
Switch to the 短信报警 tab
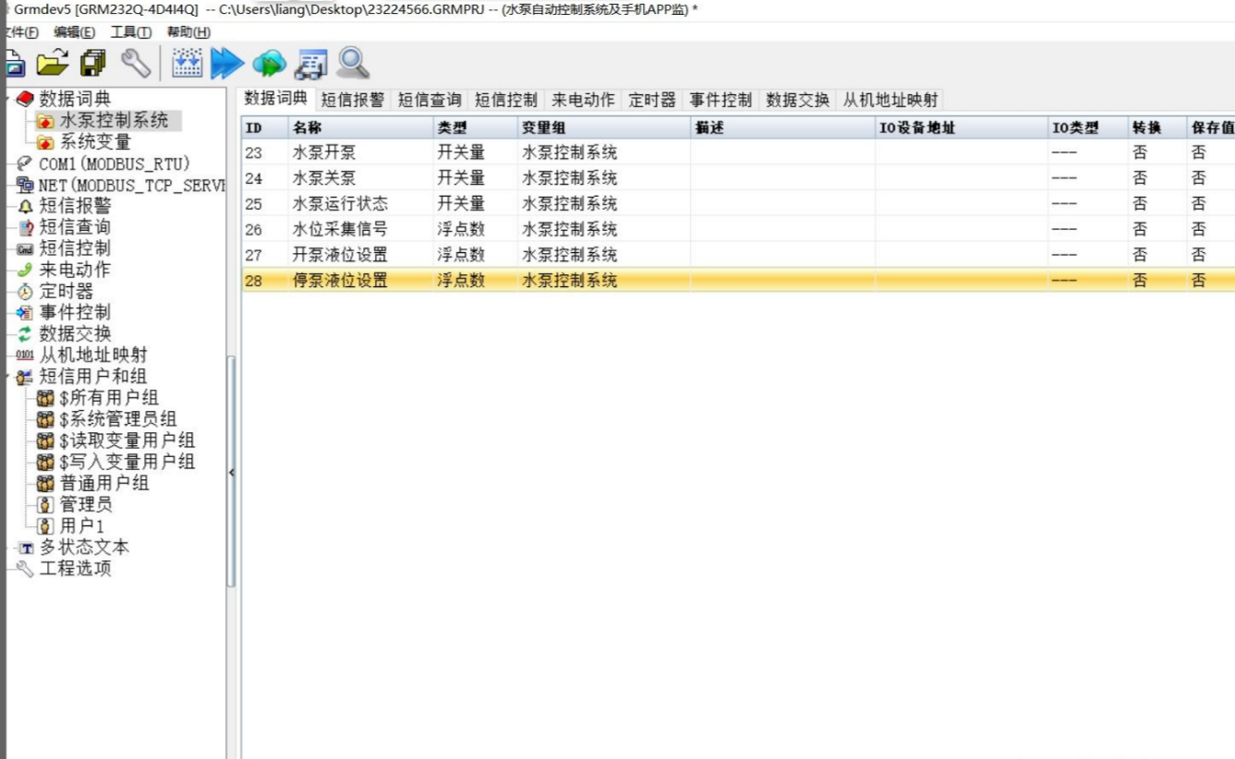[353, 101]
